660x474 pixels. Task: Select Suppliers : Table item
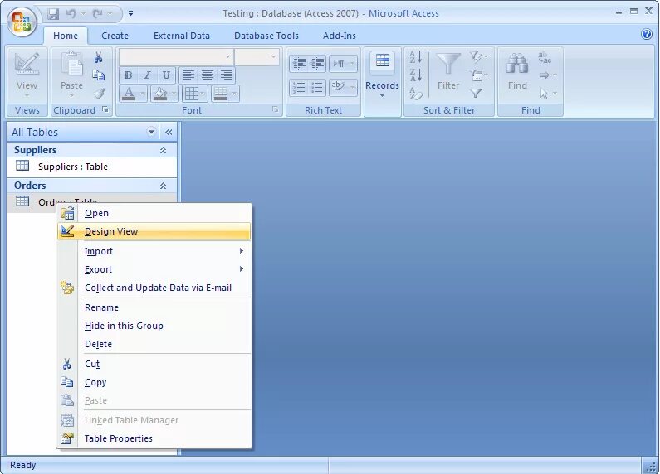[92, 167]
